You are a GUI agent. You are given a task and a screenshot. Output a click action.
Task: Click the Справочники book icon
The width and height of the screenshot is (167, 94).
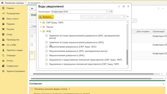point(3,66)
